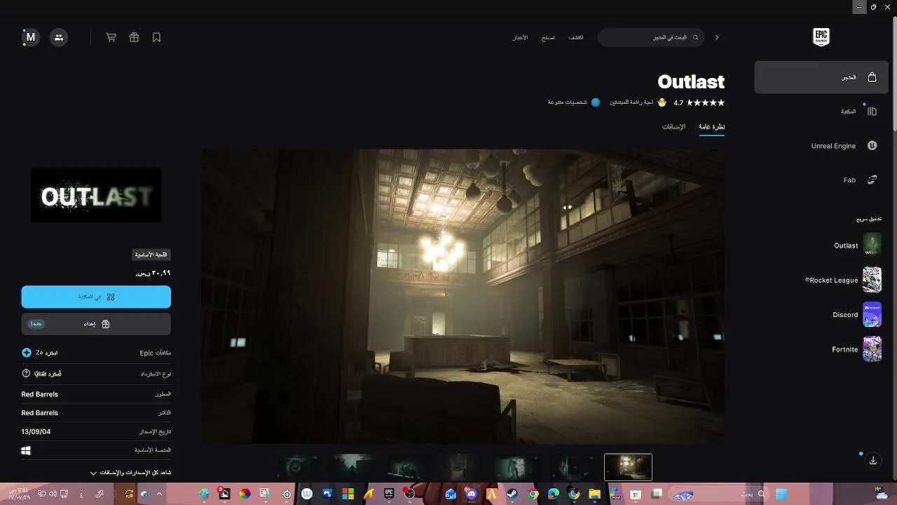The image size is (897, 505).
Task: Expand See all editions and add-ons
Action: 130,473
